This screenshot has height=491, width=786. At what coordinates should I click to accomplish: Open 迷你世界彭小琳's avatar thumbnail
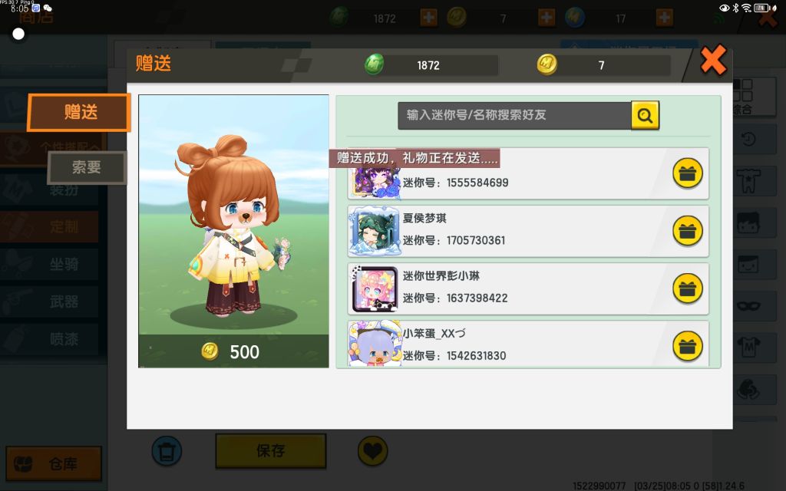375,288
